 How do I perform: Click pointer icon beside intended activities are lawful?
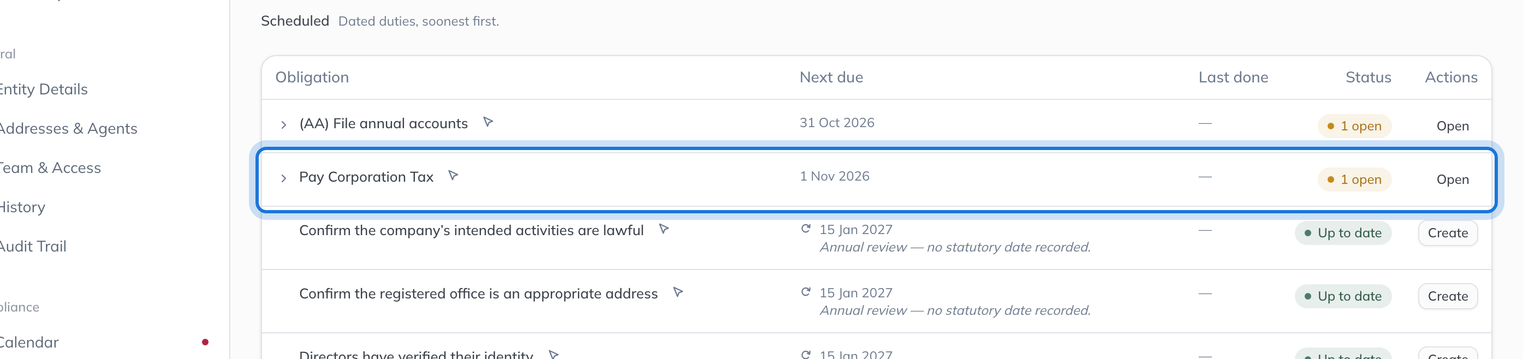664,229
